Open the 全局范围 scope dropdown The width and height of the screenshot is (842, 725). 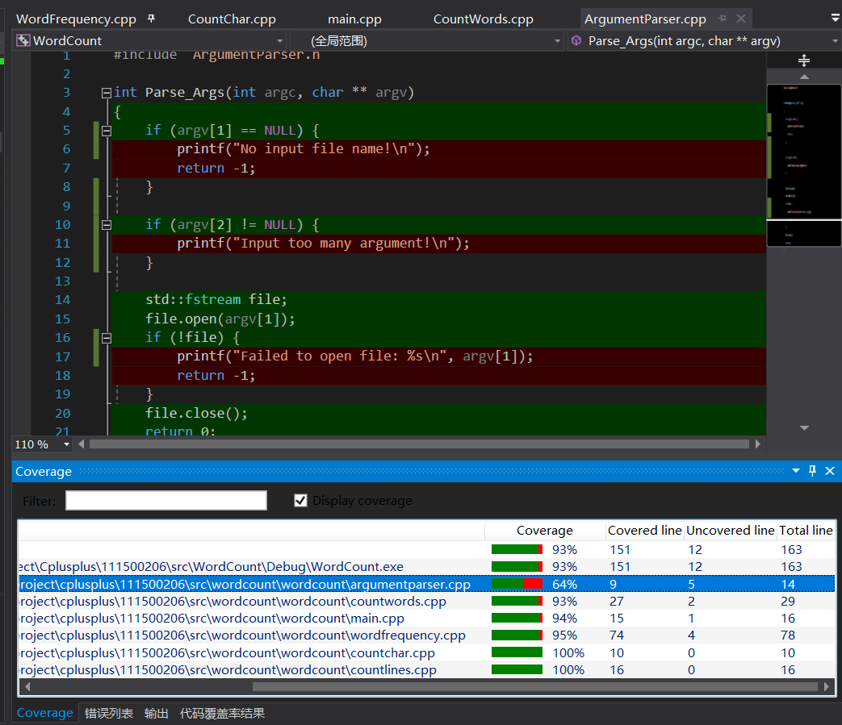pyautogui.click(x=557, y=41)
